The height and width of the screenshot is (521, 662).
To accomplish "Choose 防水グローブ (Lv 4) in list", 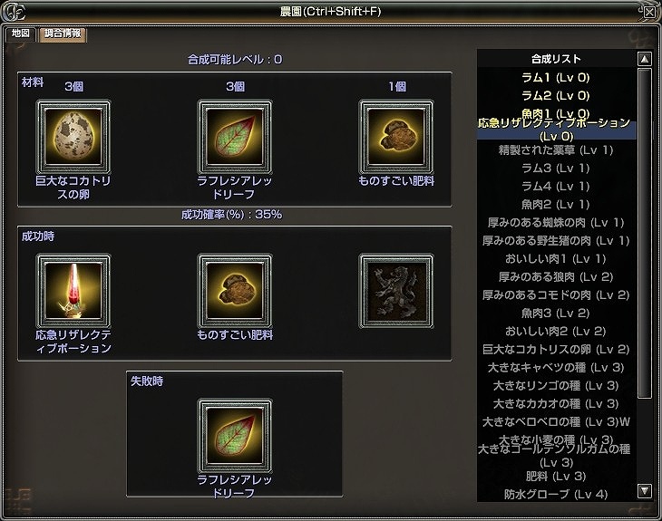I will 556,494.
